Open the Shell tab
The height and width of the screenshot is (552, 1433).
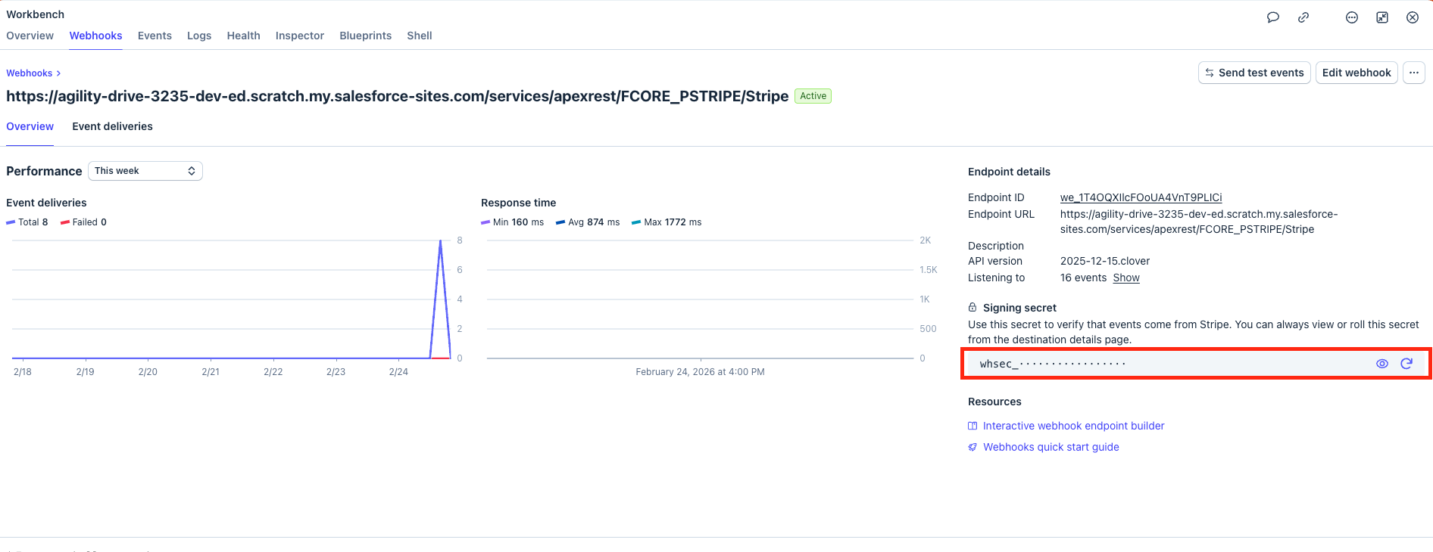pyautogui.click(x=420, y=36)
